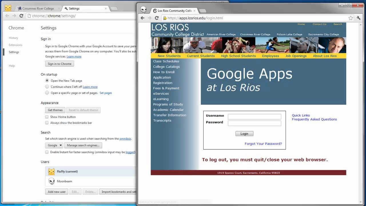Open Frequently Asked Questions link

click(314, 119)
